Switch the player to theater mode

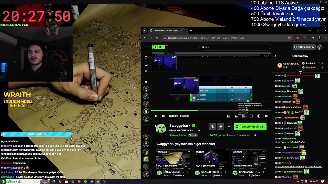tap(243, 116)
